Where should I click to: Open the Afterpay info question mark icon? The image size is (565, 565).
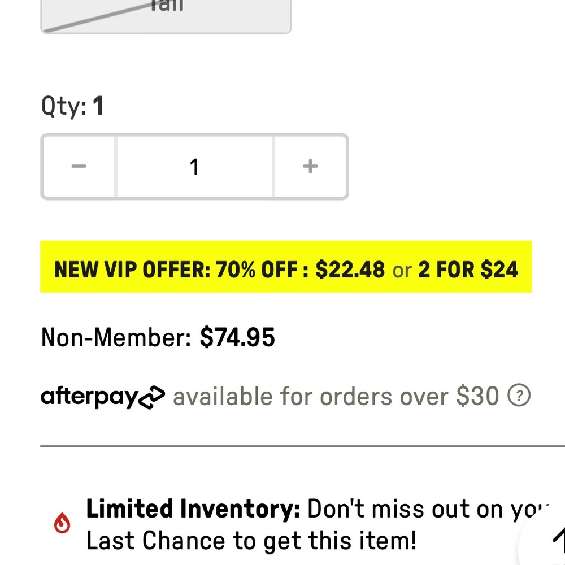click(x=519, y=396)
